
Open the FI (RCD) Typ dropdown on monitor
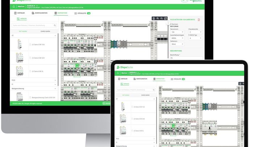tap(195, 38)
